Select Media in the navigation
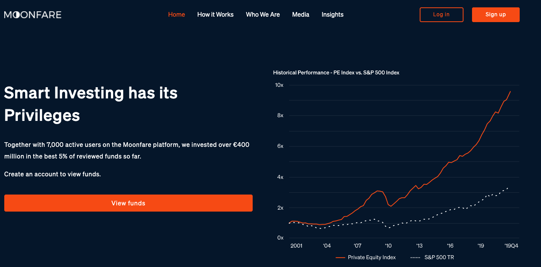Image resolution: width=541 pixels, height=267 pixels. (301, 14)
